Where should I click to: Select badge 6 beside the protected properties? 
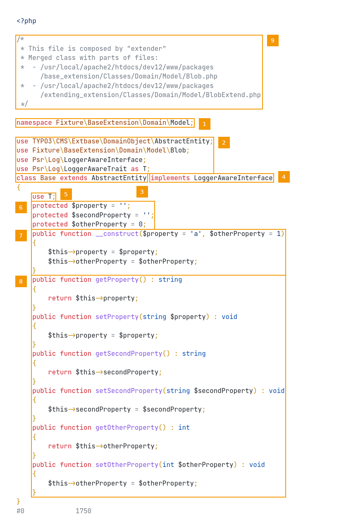point(21,207)
